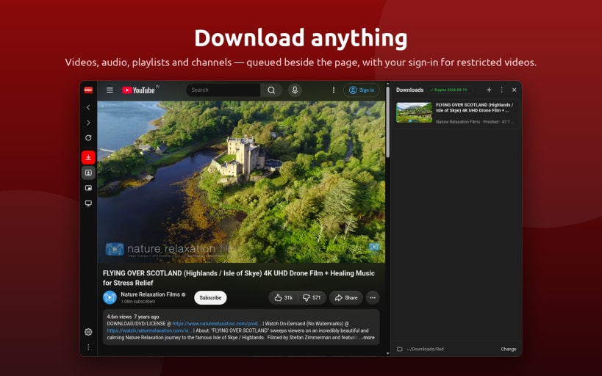Click the ~/Downloads/Red path
The height and width of the screenshot is (376, 602).
(x=426, y=349)
